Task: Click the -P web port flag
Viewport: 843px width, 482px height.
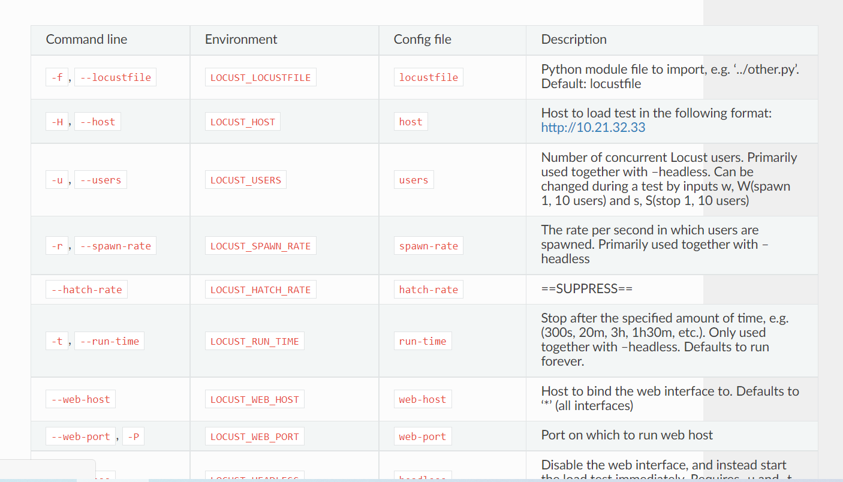Action: pos(133,436)
